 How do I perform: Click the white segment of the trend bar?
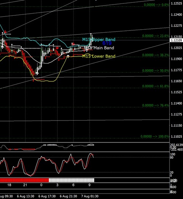click(71, 180)
